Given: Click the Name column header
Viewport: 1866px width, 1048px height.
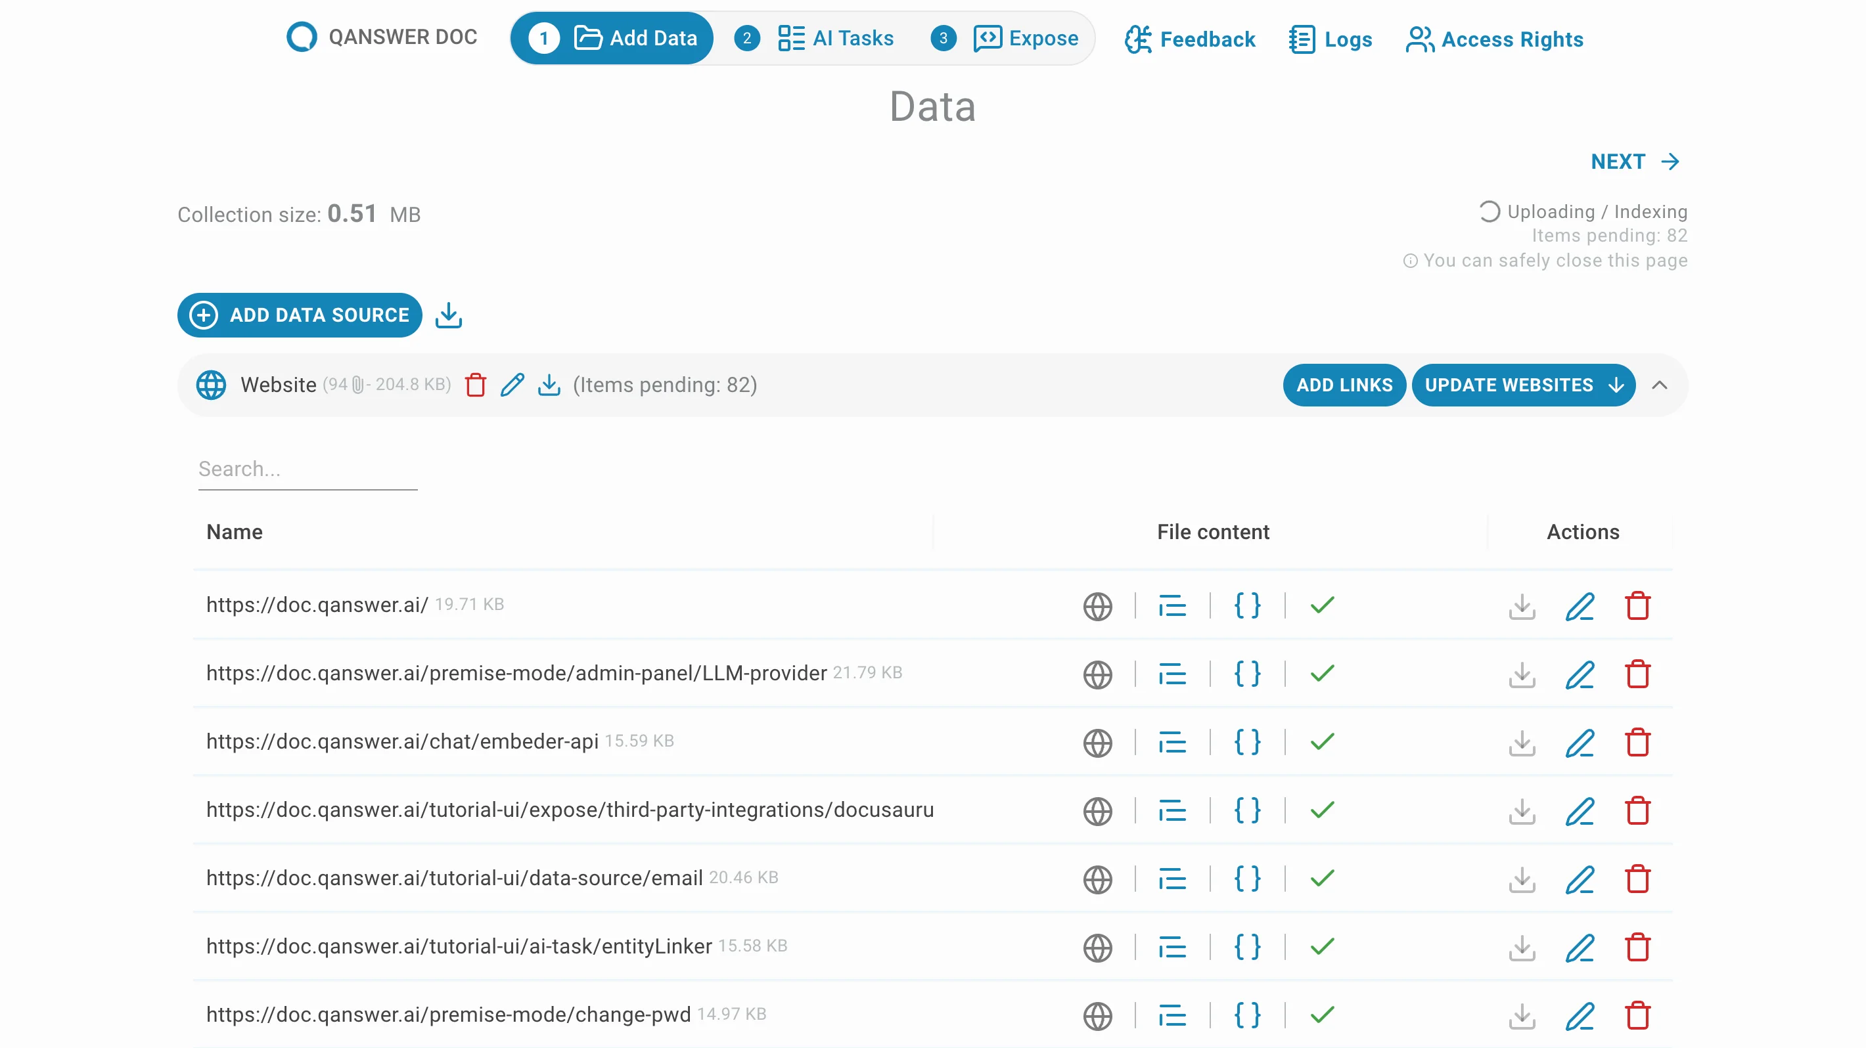Looking at the screenshot, I should tap(234, 532).
